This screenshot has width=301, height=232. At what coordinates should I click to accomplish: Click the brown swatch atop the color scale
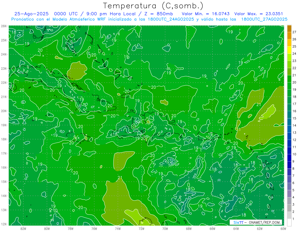point(289,29)
